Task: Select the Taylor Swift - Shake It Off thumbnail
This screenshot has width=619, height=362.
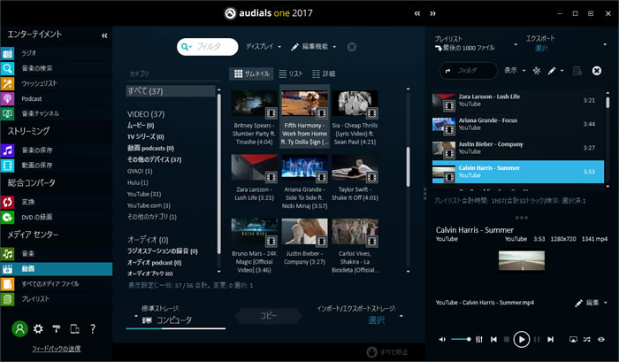Action: (x=355, y=178)
